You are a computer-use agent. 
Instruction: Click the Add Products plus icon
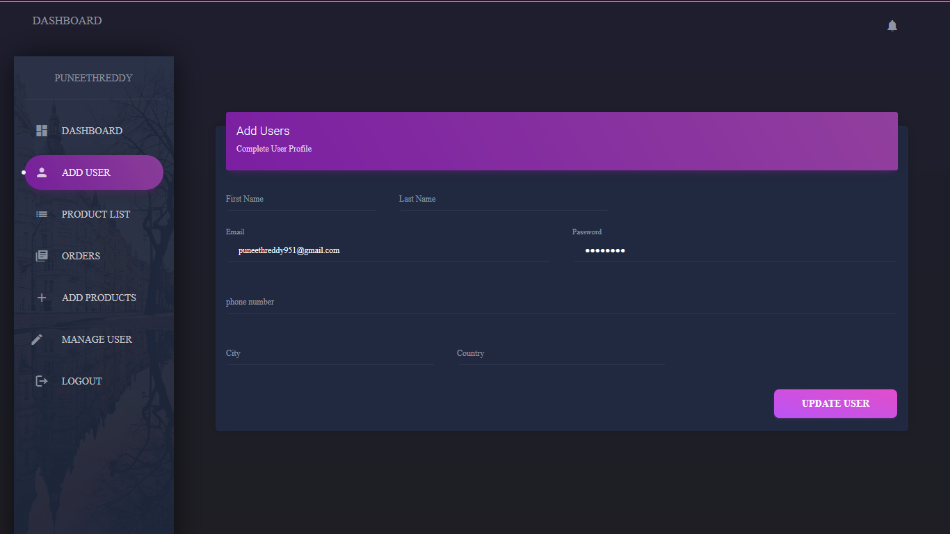(x=42, y=298)
